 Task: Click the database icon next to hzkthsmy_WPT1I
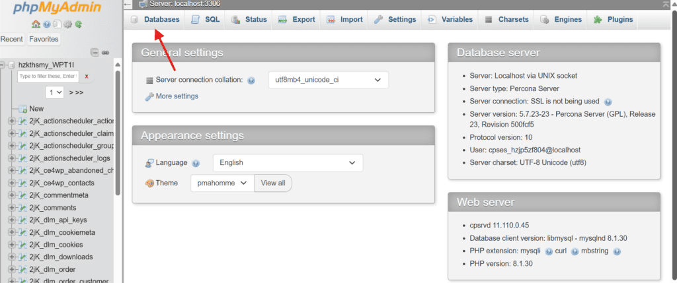coord(12,65)
